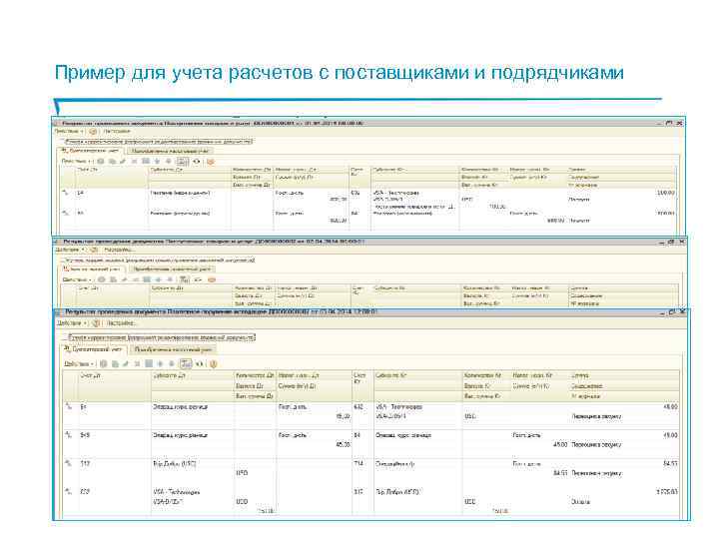
Task: Orange help icon ending front window's table toolbar
Action: pyautogui.click(x=214, y=364)
